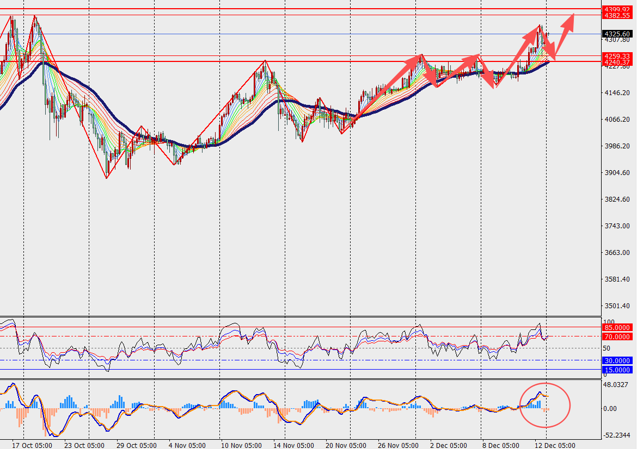The width and height of the screenshot is (637, 449).
Task: Click the red circle on the MACD panel
Action: pos(545,405)
